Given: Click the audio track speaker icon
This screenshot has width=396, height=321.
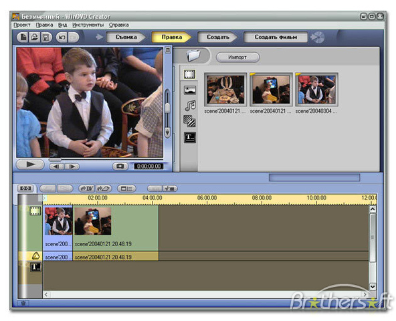Looking at the screenshot, I should 36,256.
